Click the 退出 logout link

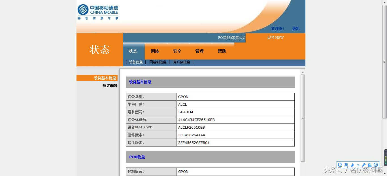pyautogui.click(x=296, y=29)
